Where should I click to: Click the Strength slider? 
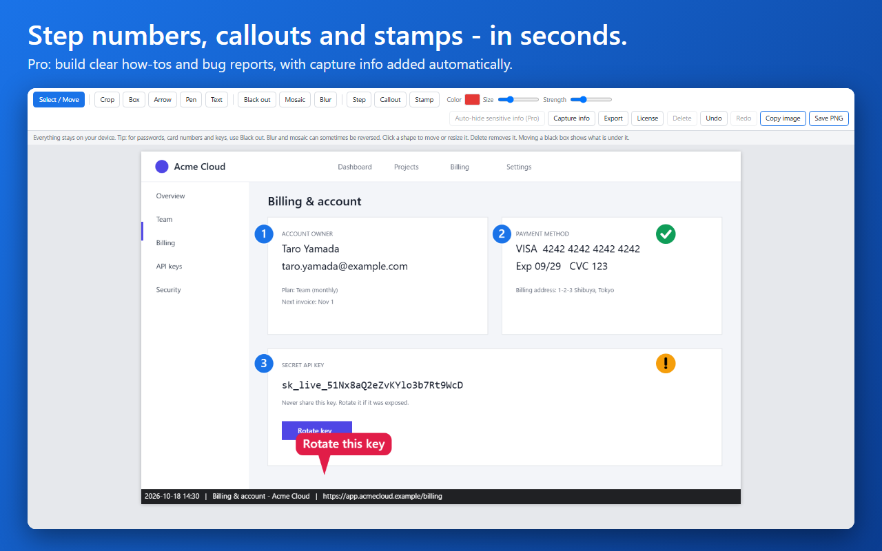click(x=591, y=100)
